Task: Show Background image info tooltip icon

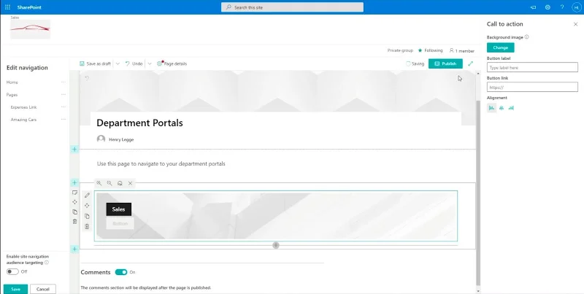Action: (x=526, y=37)
